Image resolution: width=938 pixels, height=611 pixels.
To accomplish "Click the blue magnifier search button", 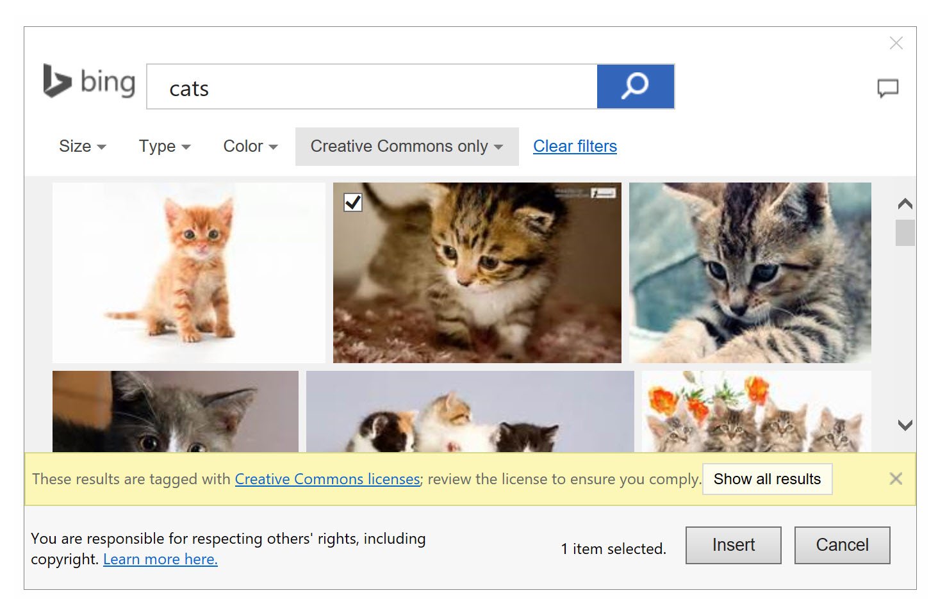I will pos(635,86).
